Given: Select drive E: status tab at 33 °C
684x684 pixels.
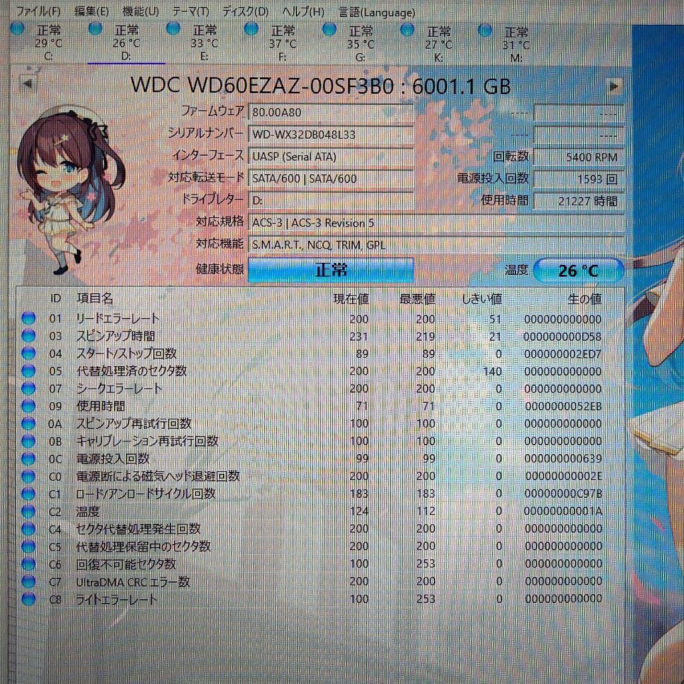Looking at the screenshot, I should pyautogui.click(x=204, y=43).
